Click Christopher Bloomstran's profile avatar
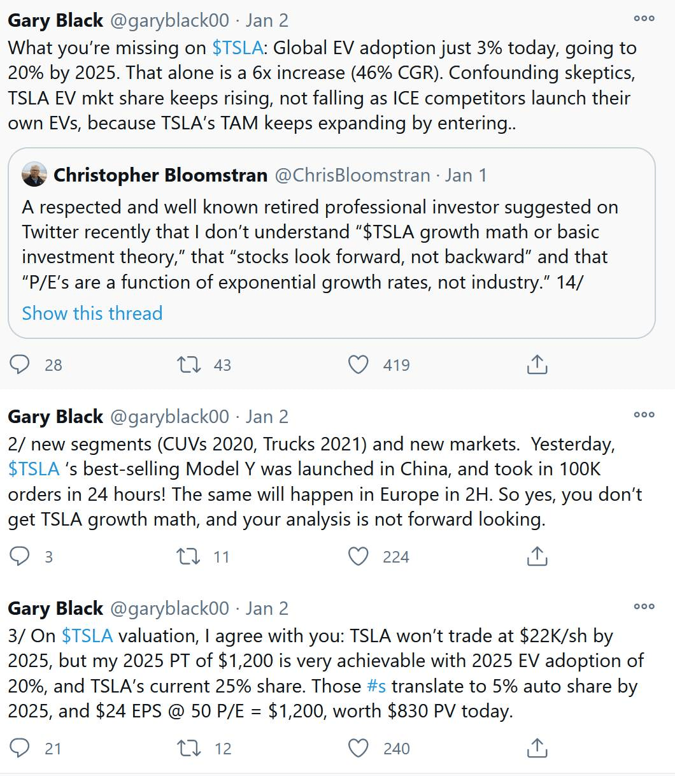This screenshot has width=675, height=776. coord(34,175)
